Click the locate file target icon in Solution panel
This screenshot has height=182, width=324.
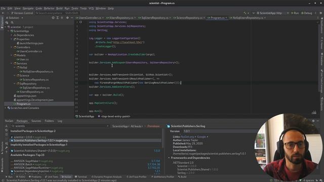53,18
